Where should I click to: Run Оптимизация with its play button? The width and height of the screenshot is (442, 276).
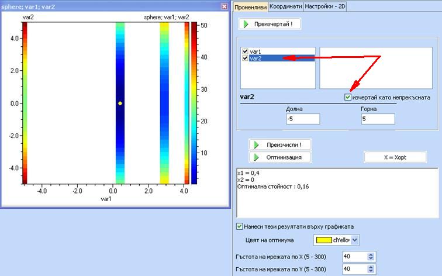click(280, 157)
